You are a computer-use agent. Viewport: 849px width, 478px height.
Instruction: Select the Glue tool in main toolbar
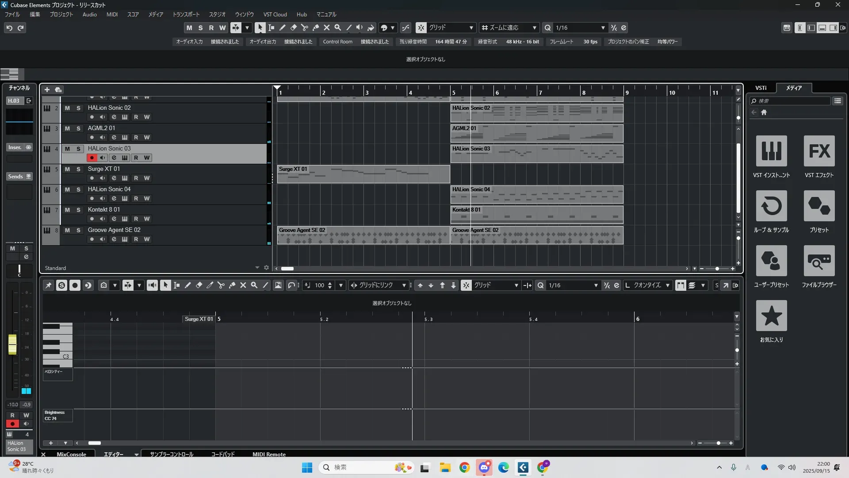[316, 27]
